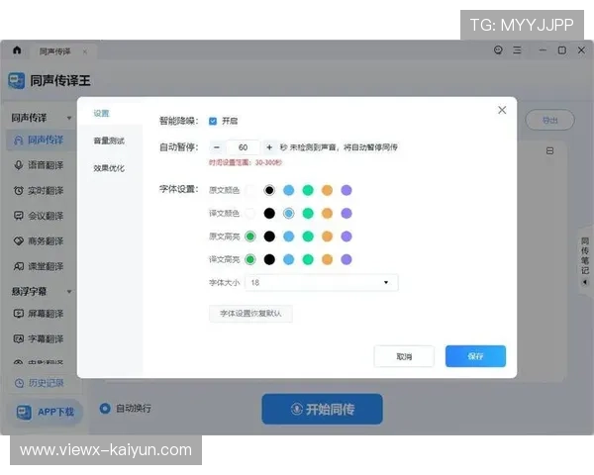Open the 字体大小 dropdown

click(x=322, y=283)
